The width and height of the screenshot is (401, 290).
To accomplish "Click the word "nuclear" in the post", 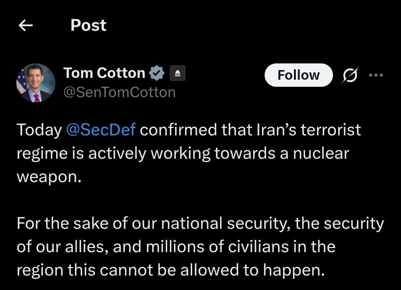I will (x=321, y=154).
